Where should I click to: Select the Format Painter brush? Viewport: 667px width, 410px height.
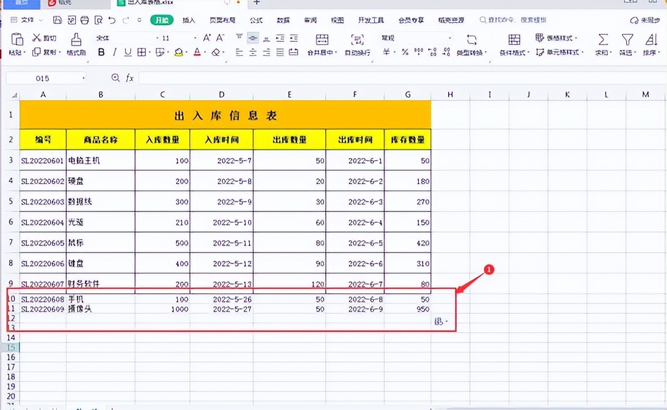(x=76, y=39)
